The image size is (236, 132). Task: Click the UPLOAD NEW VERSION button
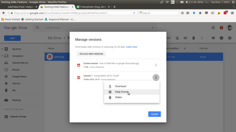91,54
